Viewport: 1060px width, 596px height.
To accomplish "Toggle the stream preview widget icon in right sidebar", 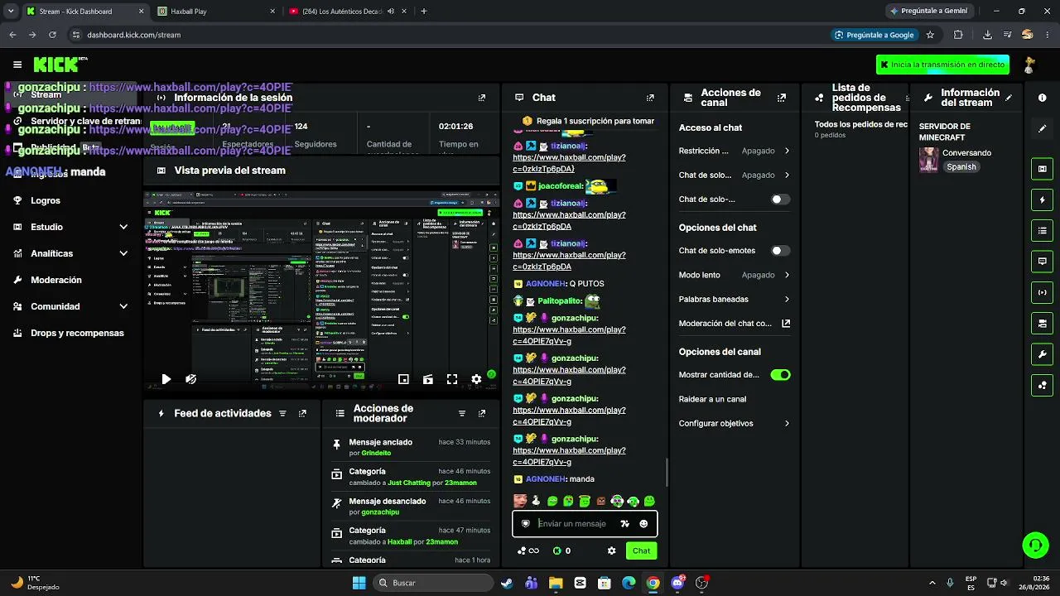I will point(1042,169).
